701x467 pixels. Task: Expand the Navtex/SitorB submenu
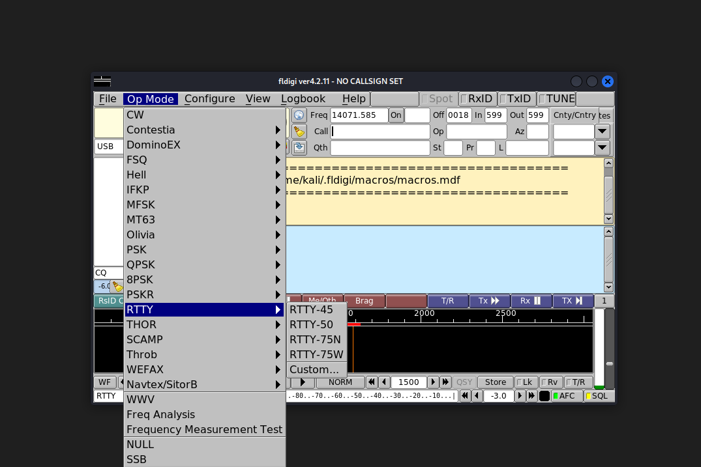(205, 384)
